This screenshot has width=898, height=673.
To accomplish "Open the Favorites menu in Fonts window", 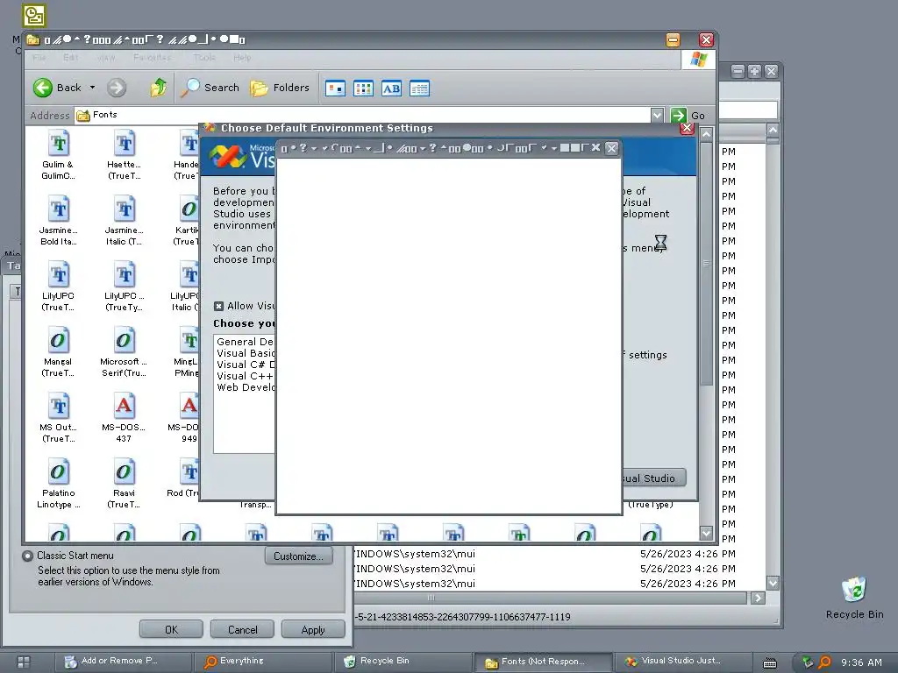I will coord(152,58).
